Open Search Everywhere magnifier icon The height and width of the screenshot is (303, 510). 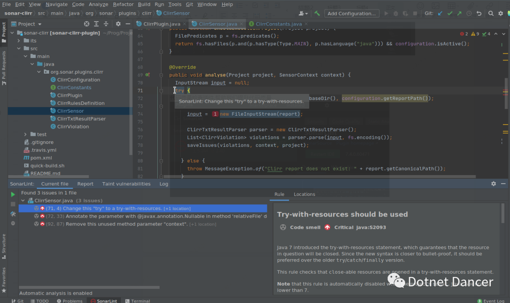(x=491, y=14)
